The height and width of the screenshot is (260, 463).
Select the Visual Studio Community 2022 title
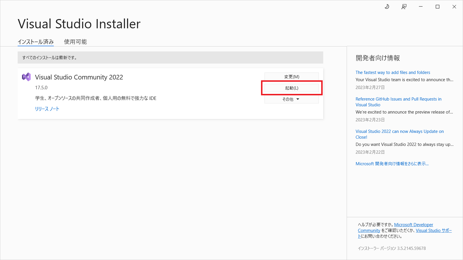(79, 77)
